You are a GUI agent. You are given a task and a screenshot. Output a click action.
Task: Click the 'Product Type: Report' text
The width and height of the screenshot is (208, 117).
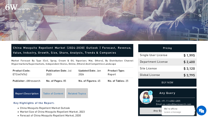(x=116, y=73)
